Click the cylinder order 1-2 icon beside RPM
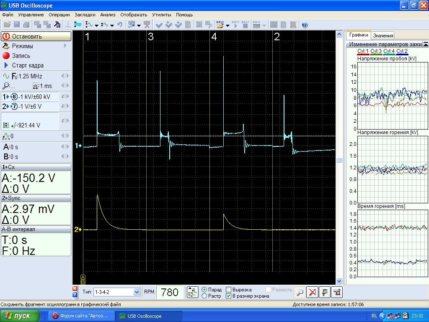 (192, 292)
